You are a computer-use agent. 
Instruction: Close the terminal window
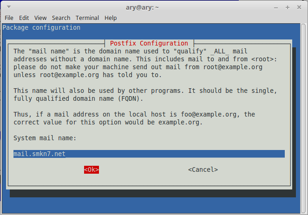pos(299,7)
